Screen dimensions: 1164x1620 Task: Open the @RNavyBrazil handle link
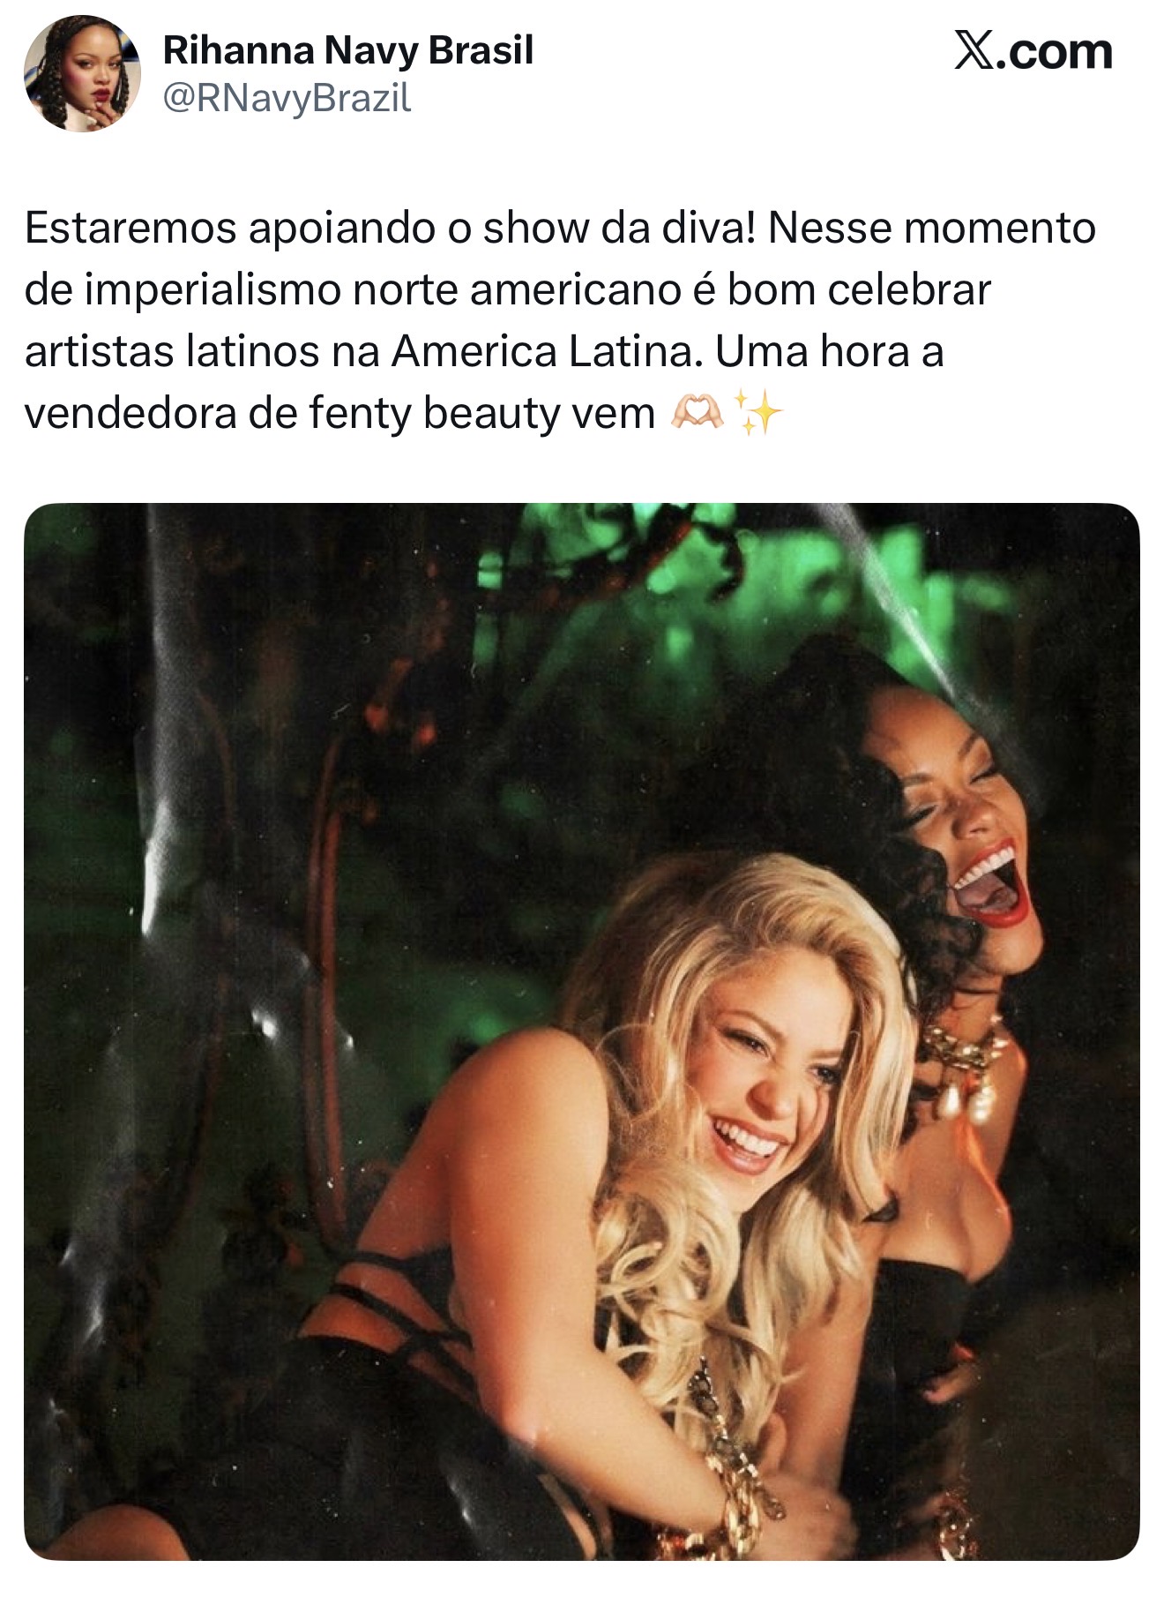[287, 98]
